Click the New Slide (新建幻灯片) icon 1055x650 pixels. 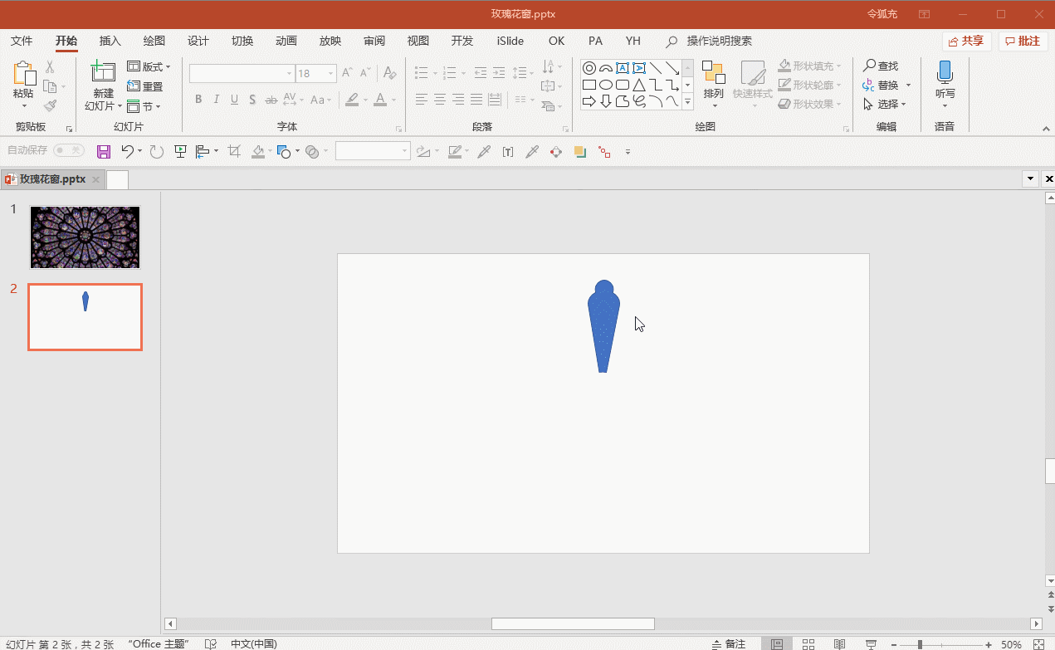point(104,72)
